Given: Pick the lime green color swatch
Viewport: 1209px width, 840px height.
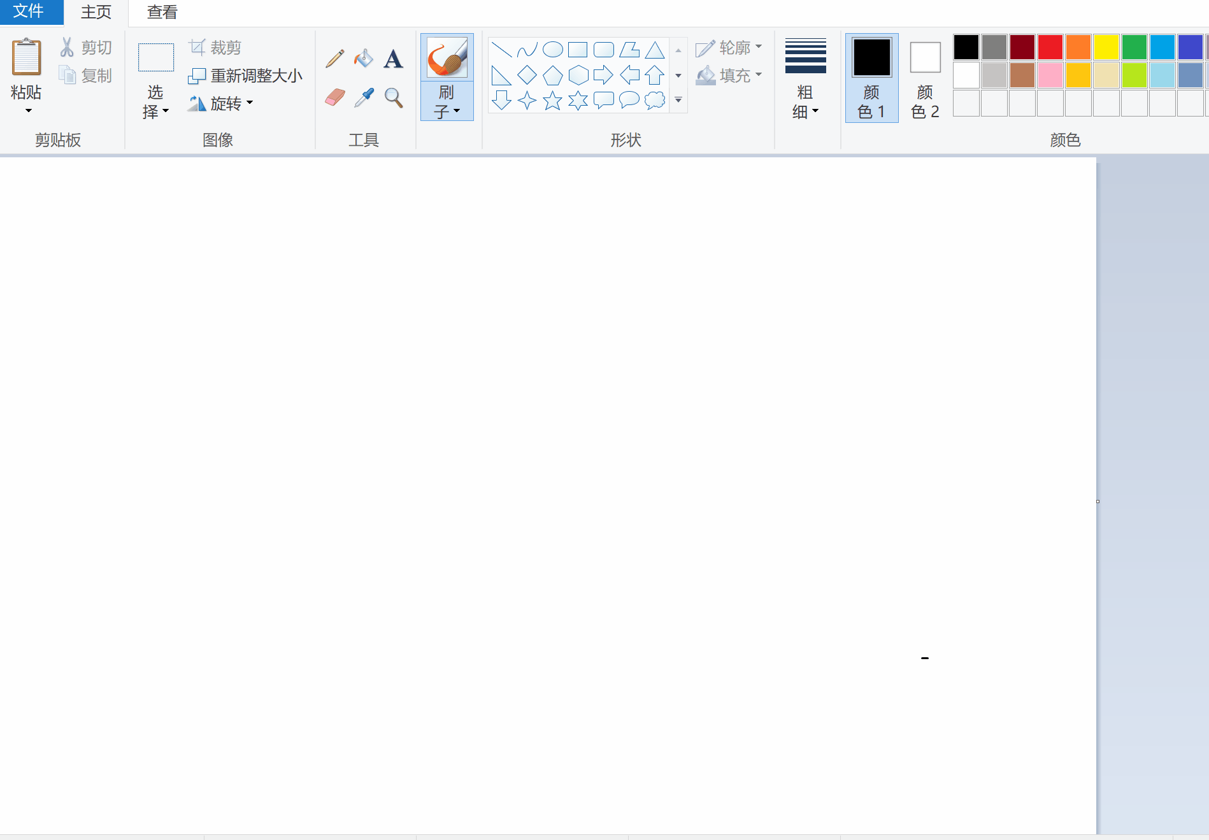Looking at the screenshot, I should (x=1134, y=75).
